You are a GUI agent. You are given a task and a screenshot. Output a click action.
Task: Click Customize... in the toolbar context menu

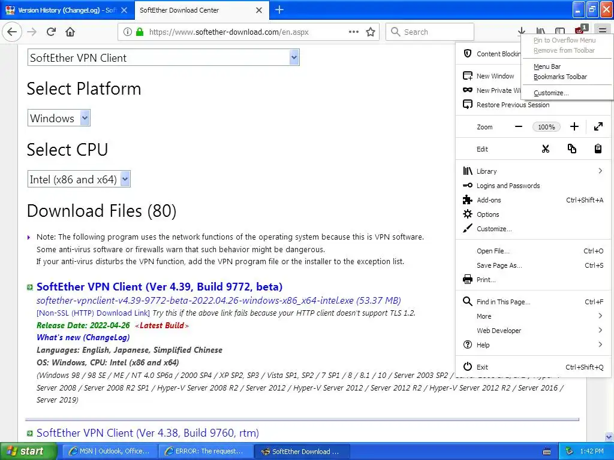[x=567, y=93]
